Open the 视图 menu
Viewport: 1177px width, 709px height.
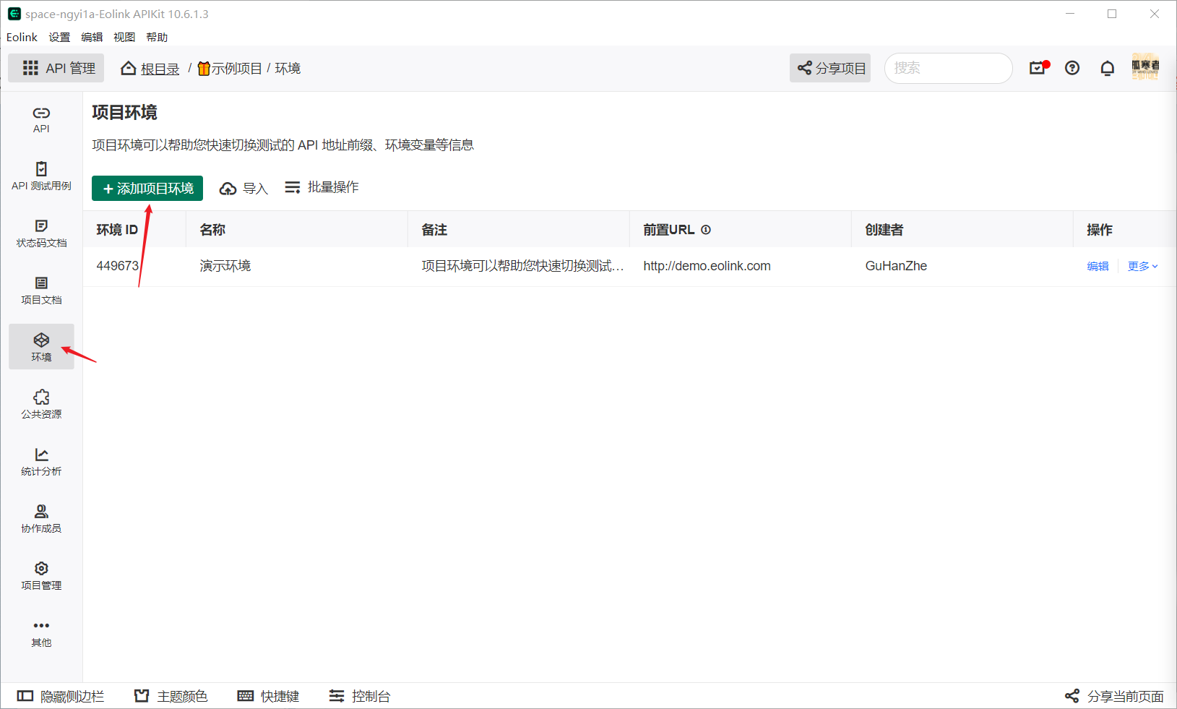pyautogui.click(x=124, y=37)
